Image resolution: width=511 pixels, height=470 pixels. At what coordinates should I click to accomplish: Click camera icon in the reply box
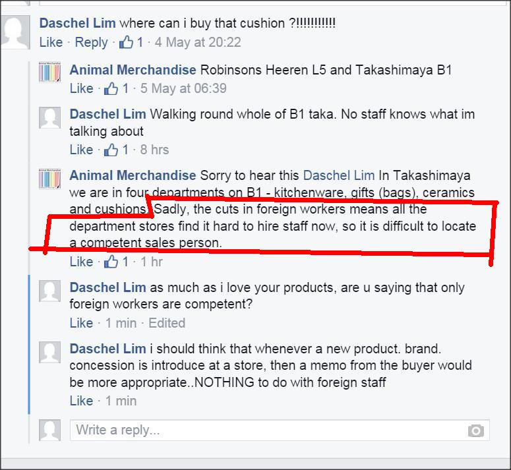(476, 430)
